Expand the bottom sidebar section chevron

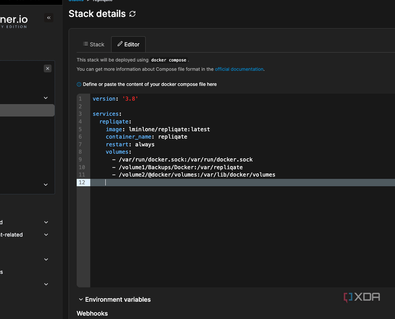[x=45, y=284]
